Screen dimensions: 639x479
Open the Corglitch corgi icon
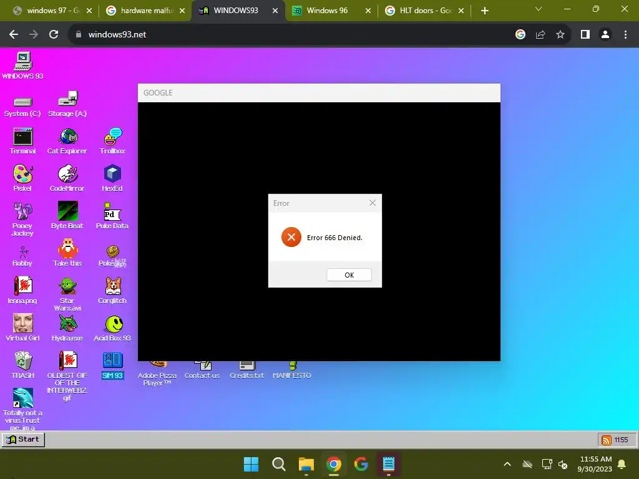point(112,290)
